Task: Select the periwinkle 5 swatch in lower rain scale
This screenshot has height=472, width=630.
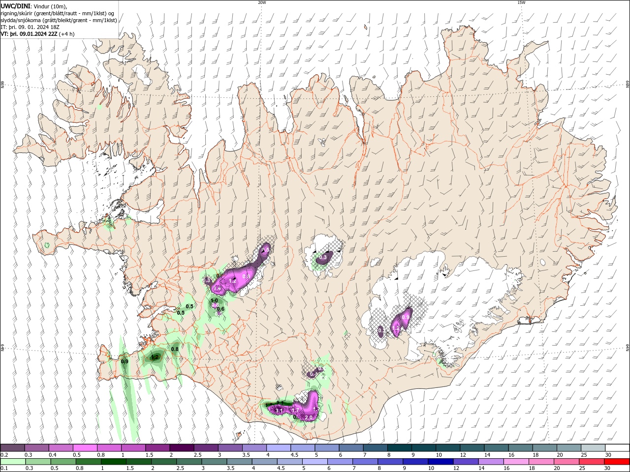Action: 315,462
